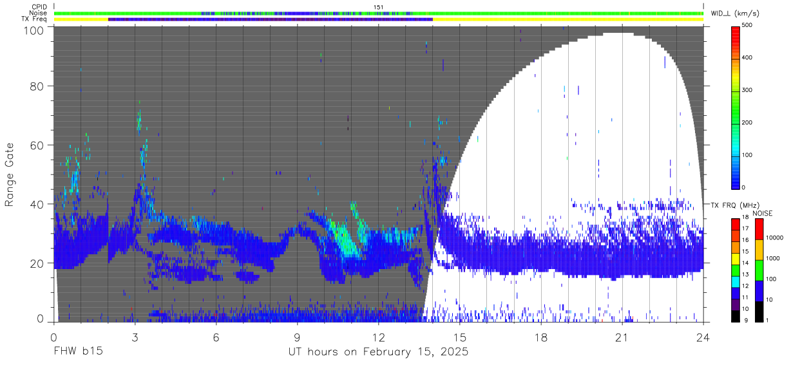Image resolution: width=791 pixels, height=365 pixels.
Task: Click the red swatch in the NOISE legend
Action: tap(759, 229)
